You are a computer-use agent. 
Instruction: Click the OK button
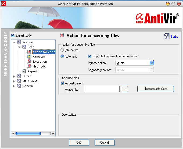click(x=79, y=143)
